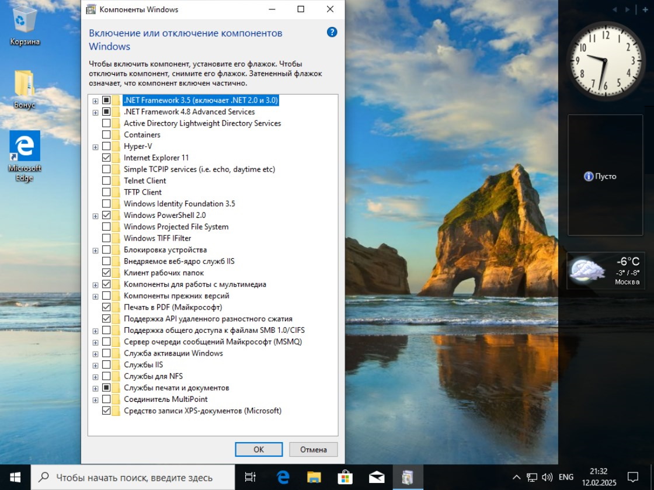This screenshot has width=654, height=490.
Task: Expand the .NET Framework 3.5 node
Action: click(95, 100)
